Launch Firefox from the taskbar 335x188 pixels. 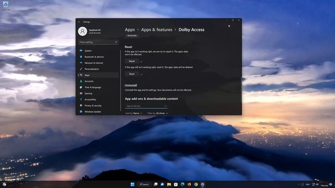click(x=189, y=184)
